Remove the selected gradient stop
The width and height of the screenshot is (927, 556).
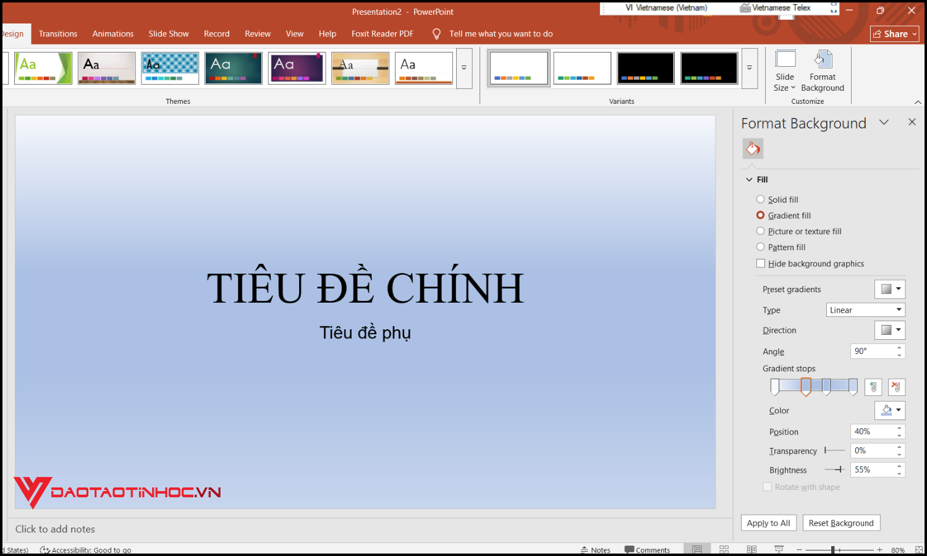coord(897,387)
